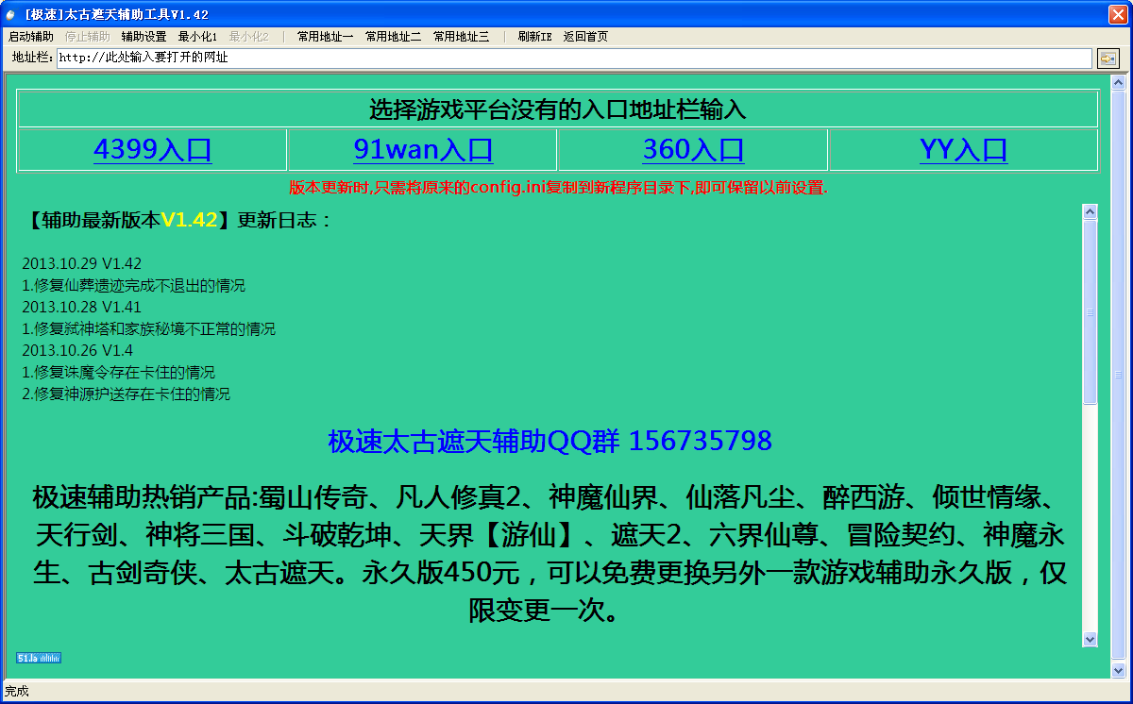This screenshot has width=1133, height=704.
Task: Open the 360入口 link
Action: (x=693, y=149)
